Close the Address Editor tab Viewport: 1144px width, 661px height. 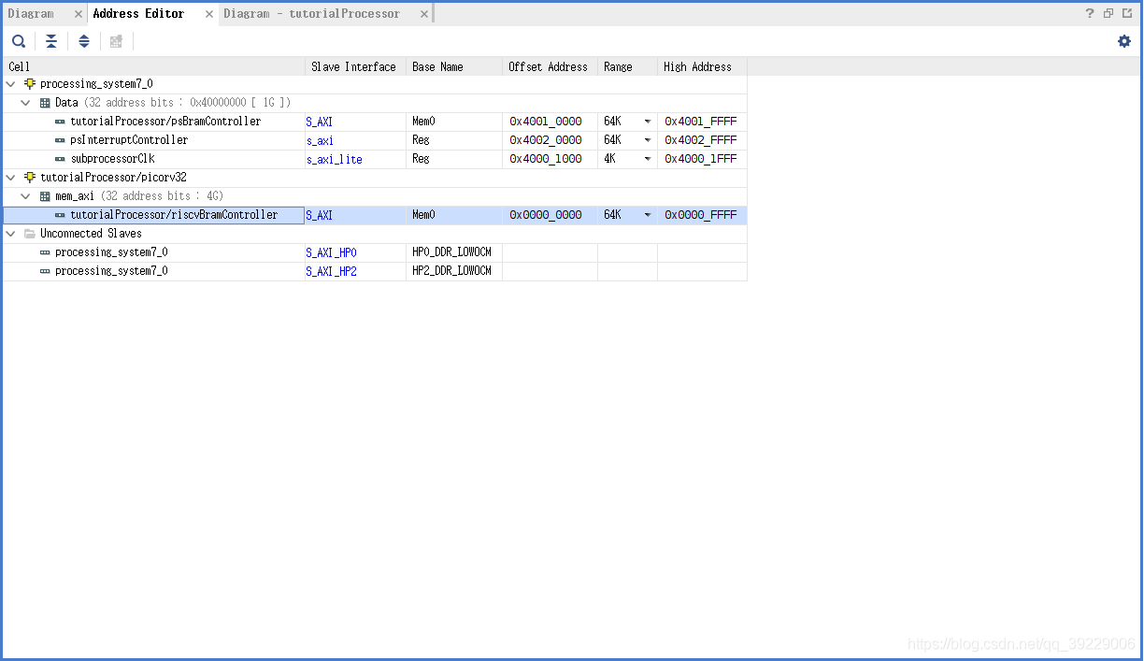[x=209, y=14]
